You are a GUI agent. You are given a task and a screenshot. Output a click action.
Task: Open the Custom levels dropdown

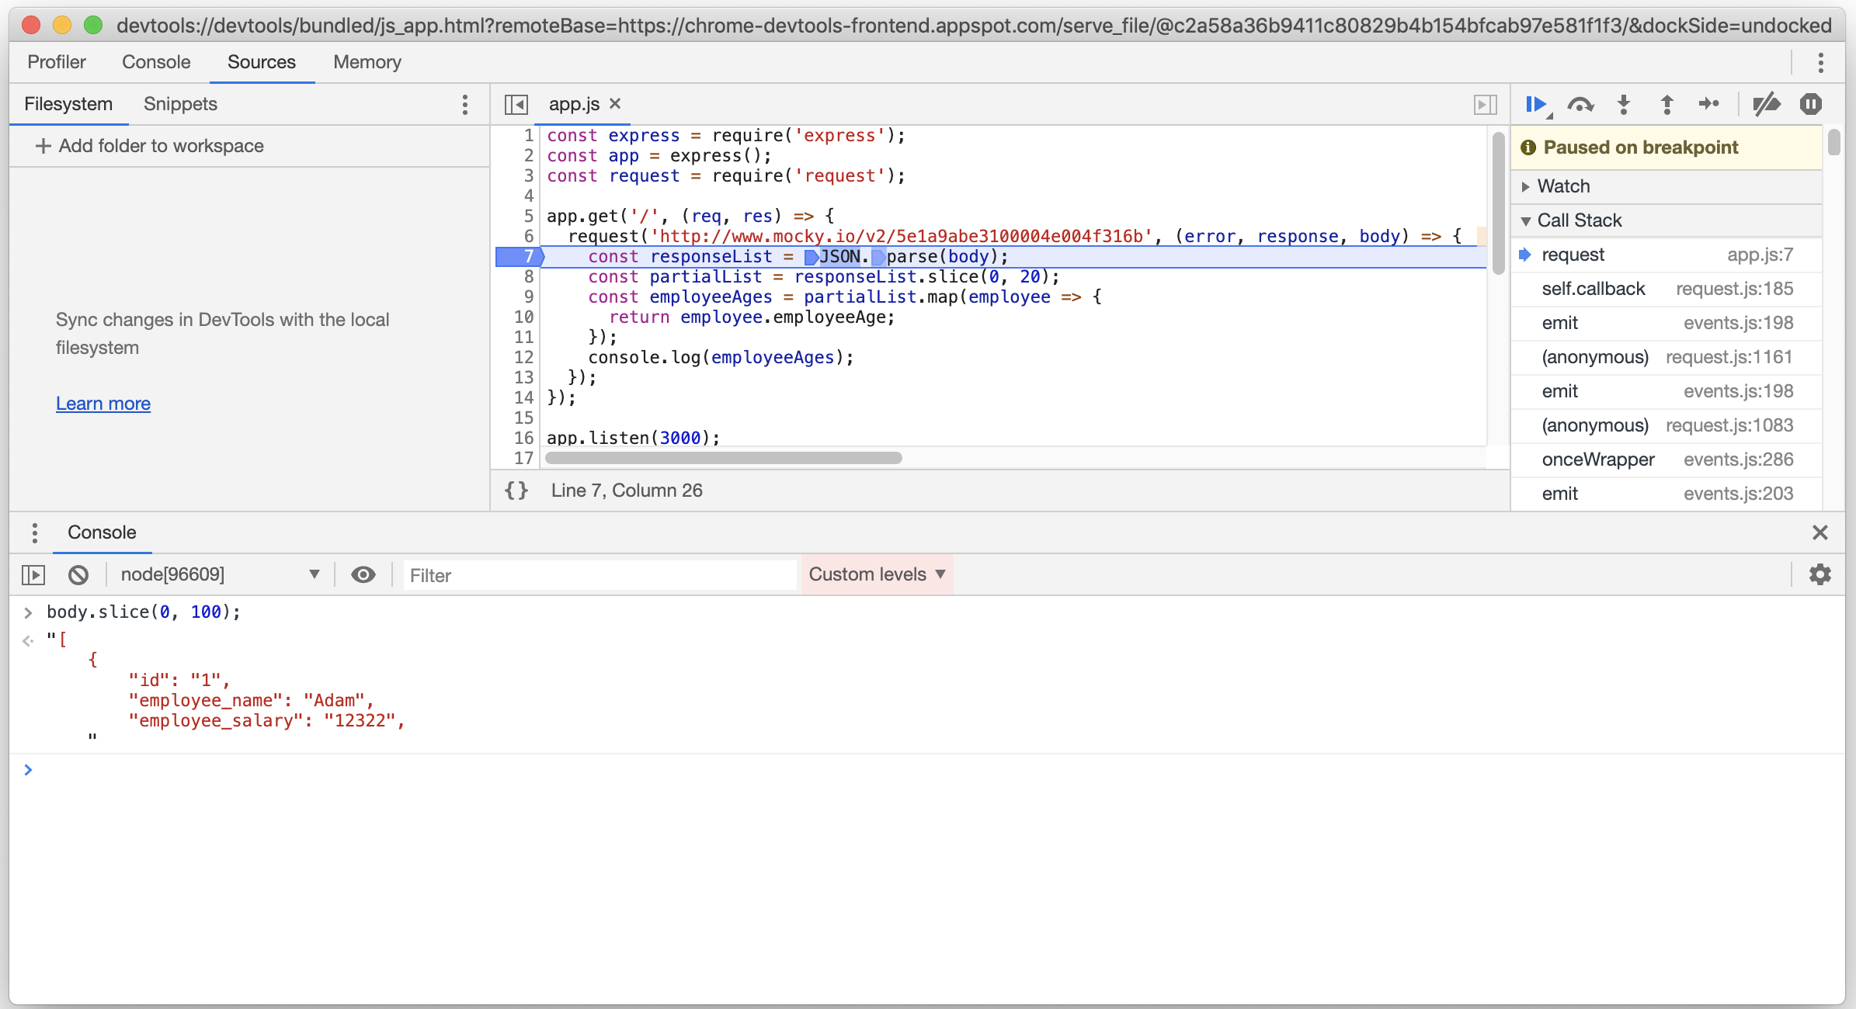tap(876, 574)
